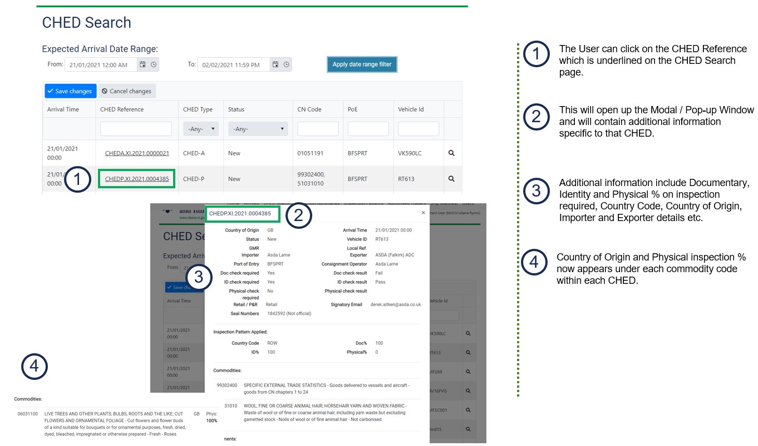Click the Vehicle Id filter text box
Viewport: 758px width, 446px height.
(419, 129)
